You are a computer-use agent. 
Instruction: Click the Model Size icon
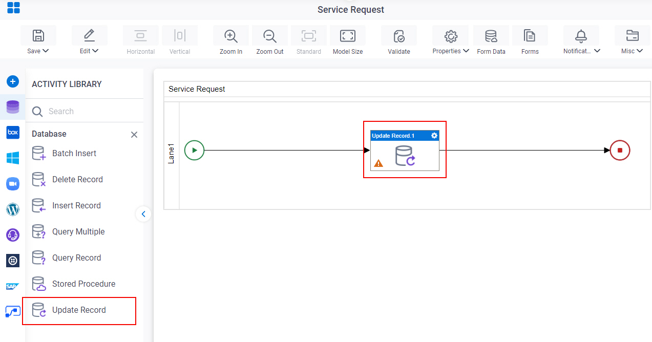[x=348, y=35]
